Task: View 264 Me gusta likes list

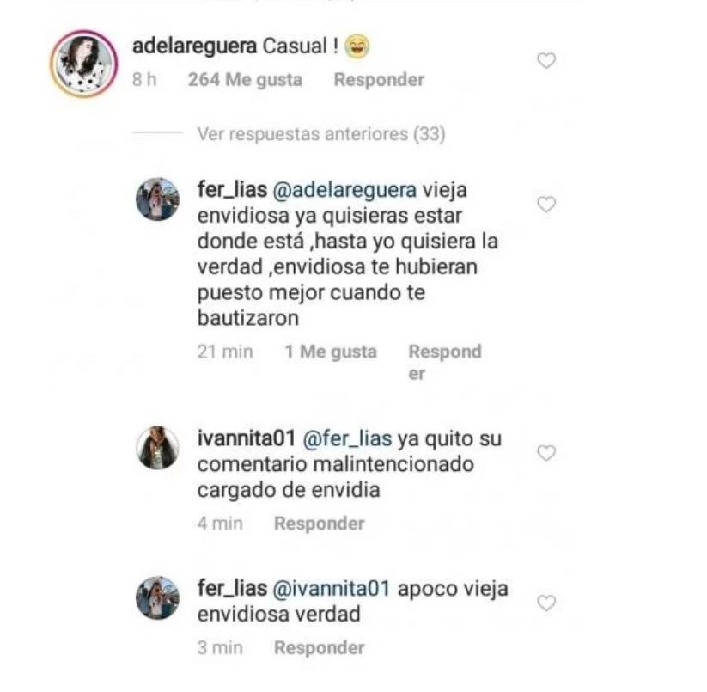Action: click(245, 80)
